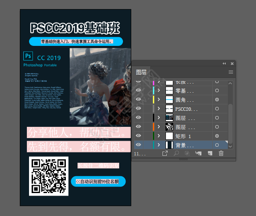Select the Ps logo square on poster
The height and width of the screenshot is (216, 256).
[28, 56]
